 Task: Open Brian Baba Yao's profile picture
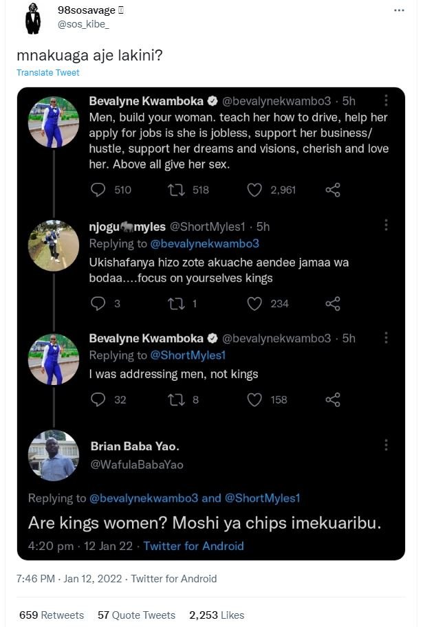pyautogui.click(x=54, y=454)
